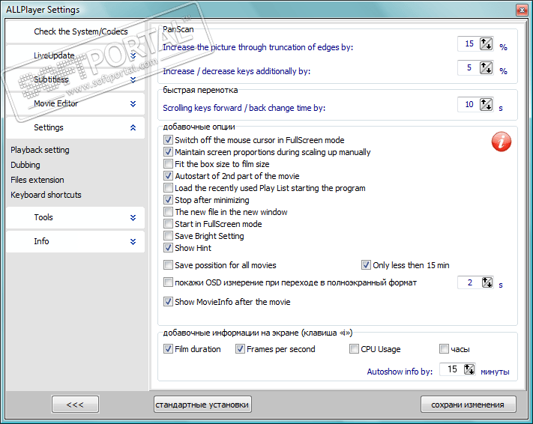Click the spinner for increase/decrease keys percent
Image resolution: width=533 pixels, height=424 pixels.
[486, 67]
